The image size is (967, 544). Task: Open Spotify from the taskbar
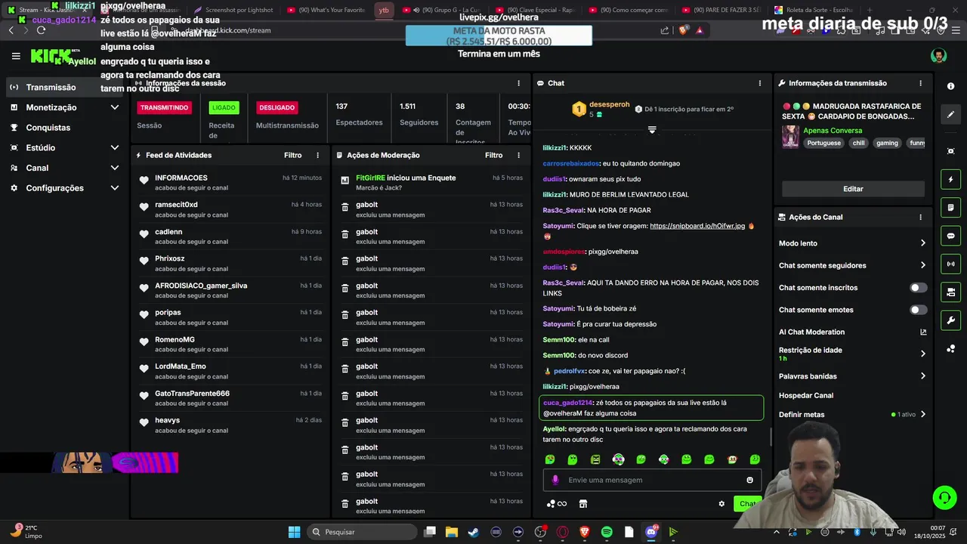[x=607, y=532]
